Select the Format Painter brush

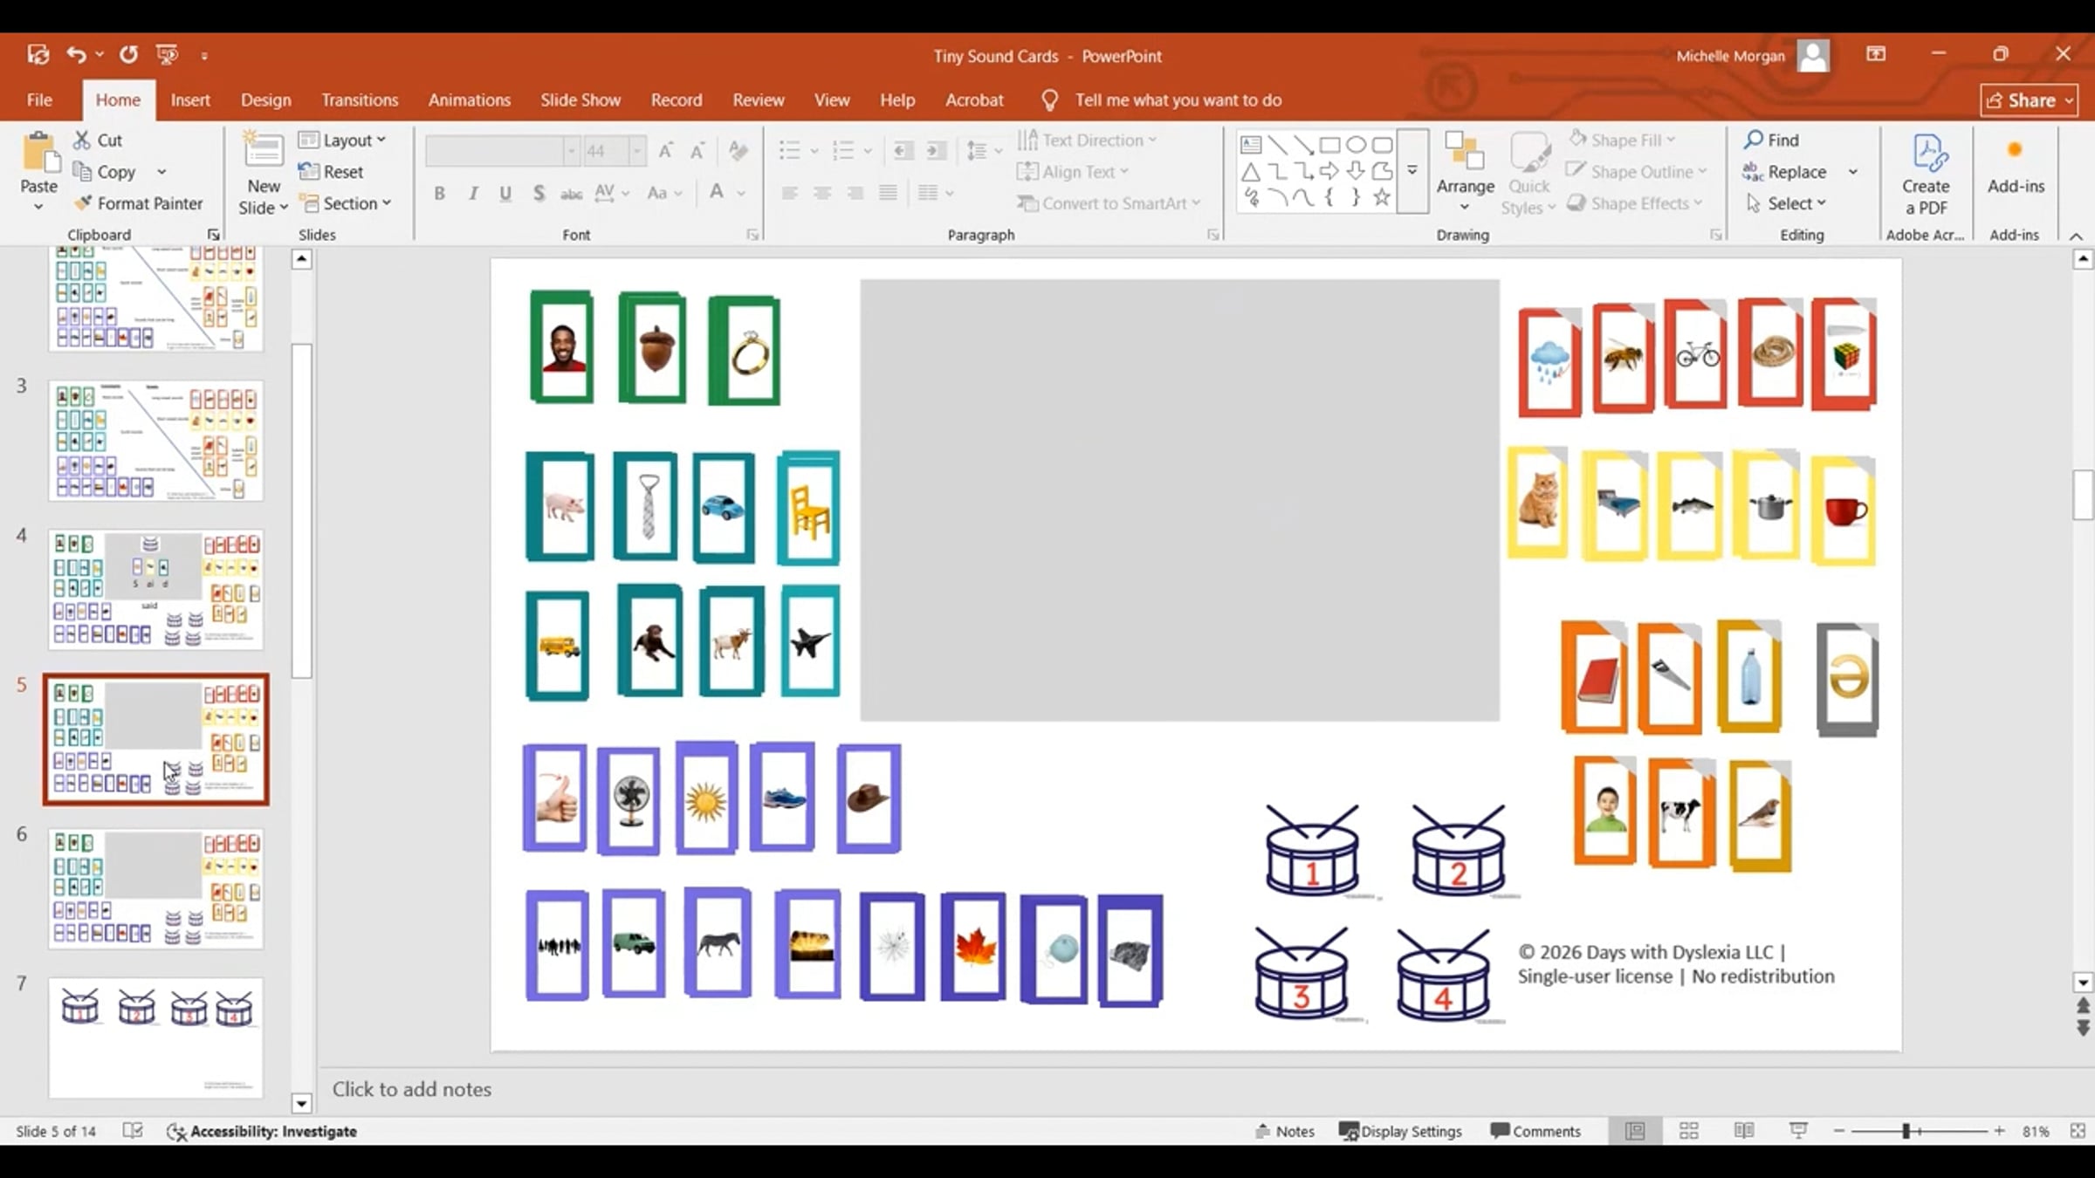pos(83,202)
